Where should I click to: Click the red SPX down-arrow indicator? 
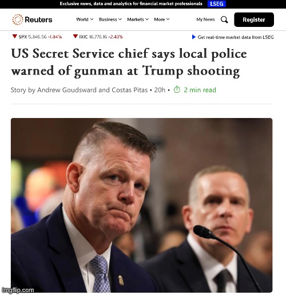[14, 36]
